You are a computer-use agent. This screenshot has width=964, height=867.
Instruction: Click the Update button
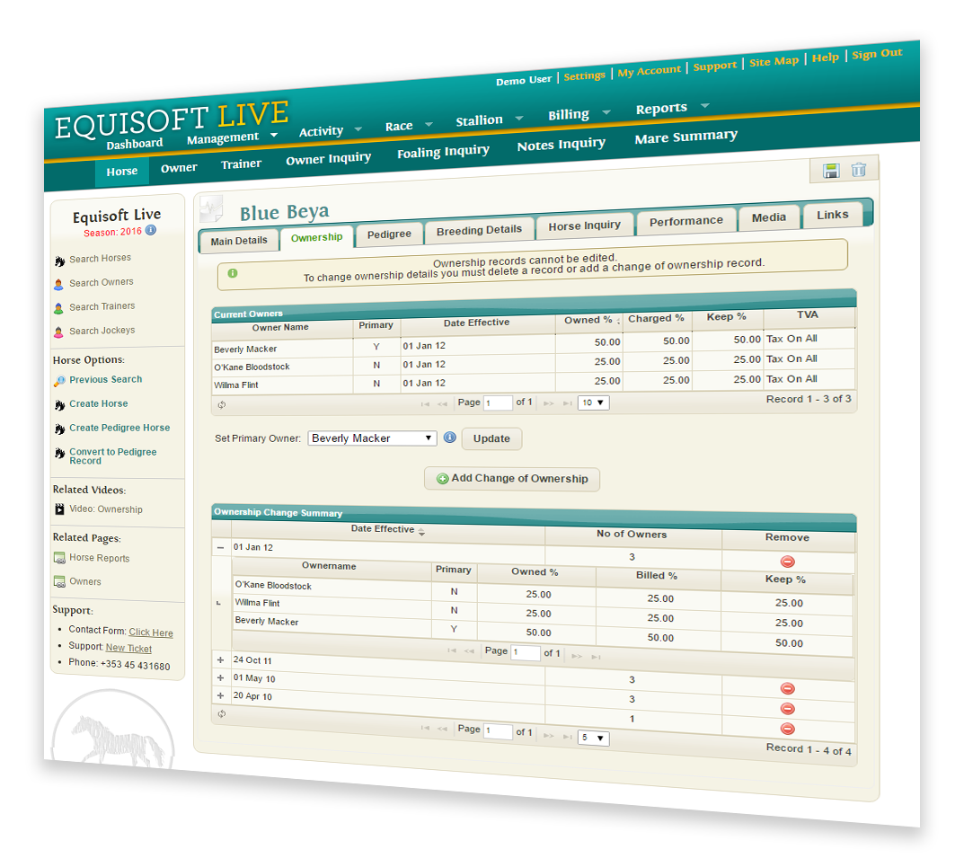point(491,438)
